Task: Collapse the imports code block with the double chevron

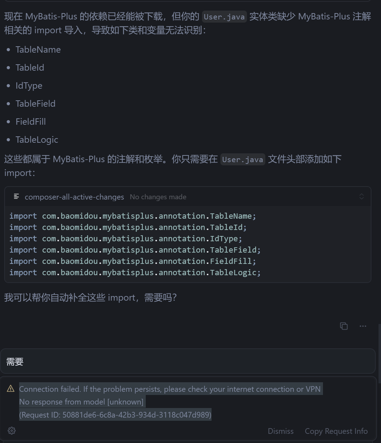Action: 362,196
